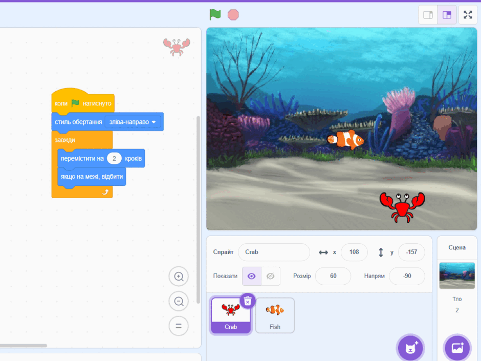
Task: Click the clownfish sprite on the stage
Action: click(346, 140)
